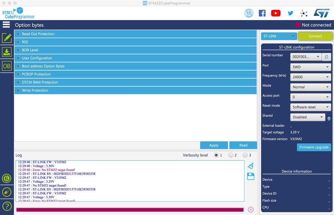Open the Reset mode dropdown
Image resolution: width=334 pixels, height=215 pixels.
tap(311, 107)
